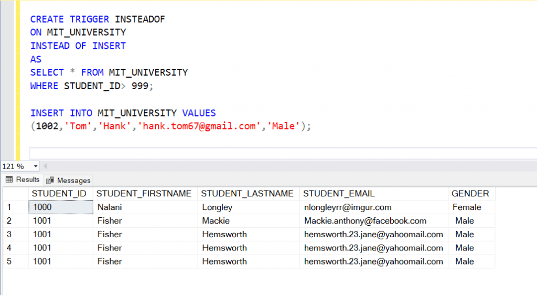
Task: Select row header number 5
Action: point(16,261)
